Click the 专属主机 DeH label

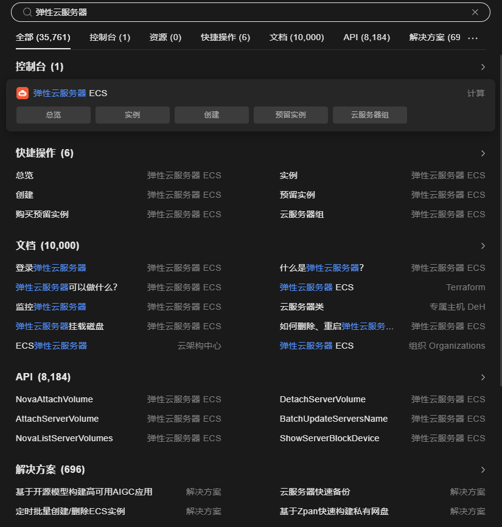[458, 307]
